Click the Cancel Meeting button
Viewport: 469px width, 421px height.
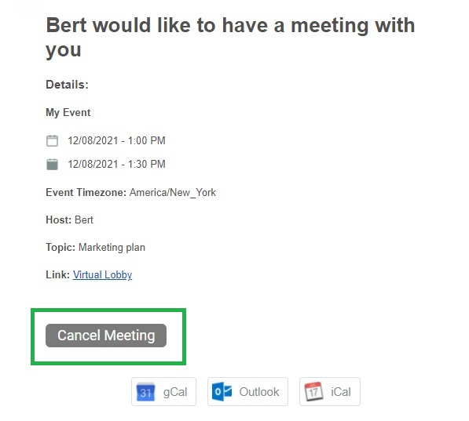click(106, 336)
